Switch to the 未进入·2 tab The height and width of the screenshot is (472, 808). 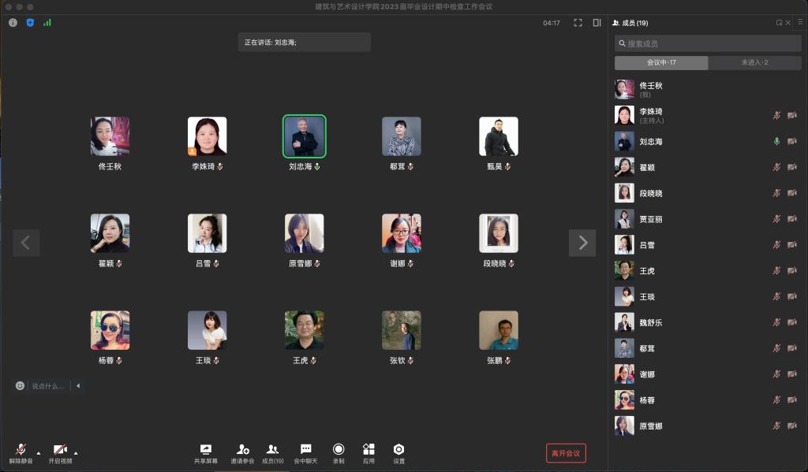click(754, 62)
